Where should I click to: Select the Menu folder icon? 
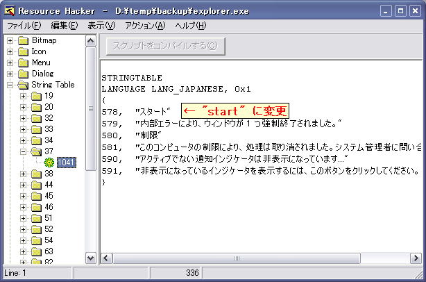click(23, 63)
